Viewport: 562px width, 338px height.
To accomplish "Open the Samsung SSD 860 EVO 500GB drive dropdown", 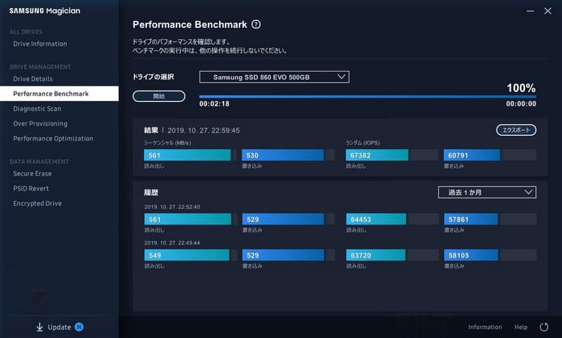I will pos(274,77).
